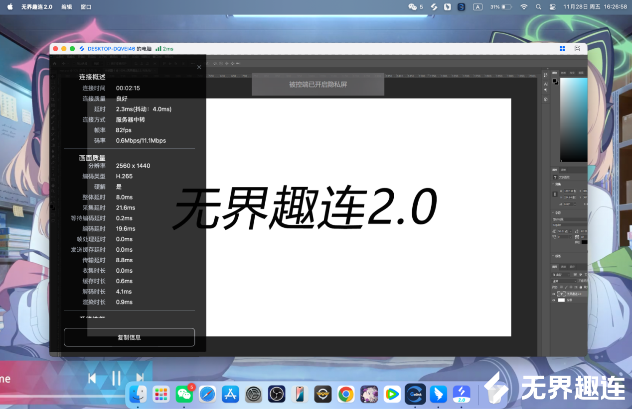Hide the 无界趣连 2.0 text layer
This screenshot has width=632, height=409.
pyautogui.click(x=554, y=294)
